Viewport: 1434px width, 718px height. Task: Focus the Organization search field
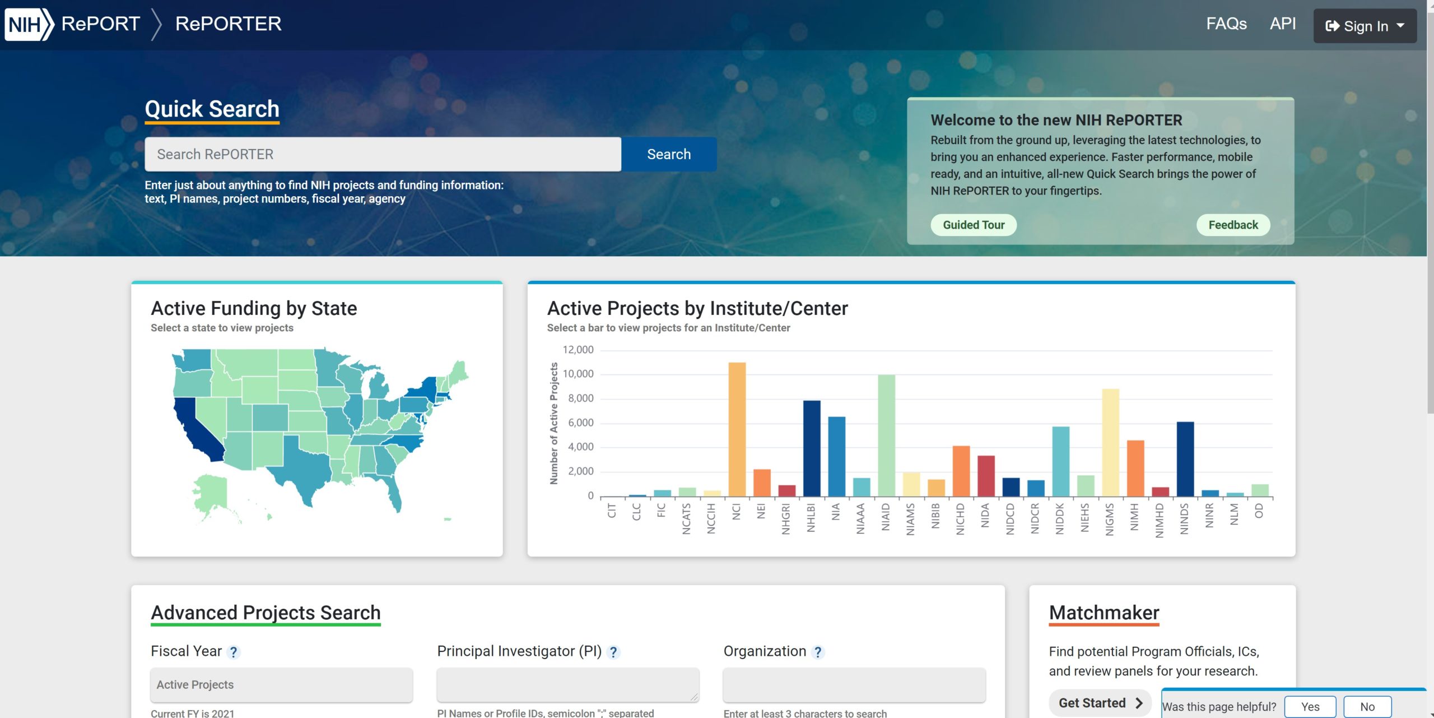coord(854,684)
